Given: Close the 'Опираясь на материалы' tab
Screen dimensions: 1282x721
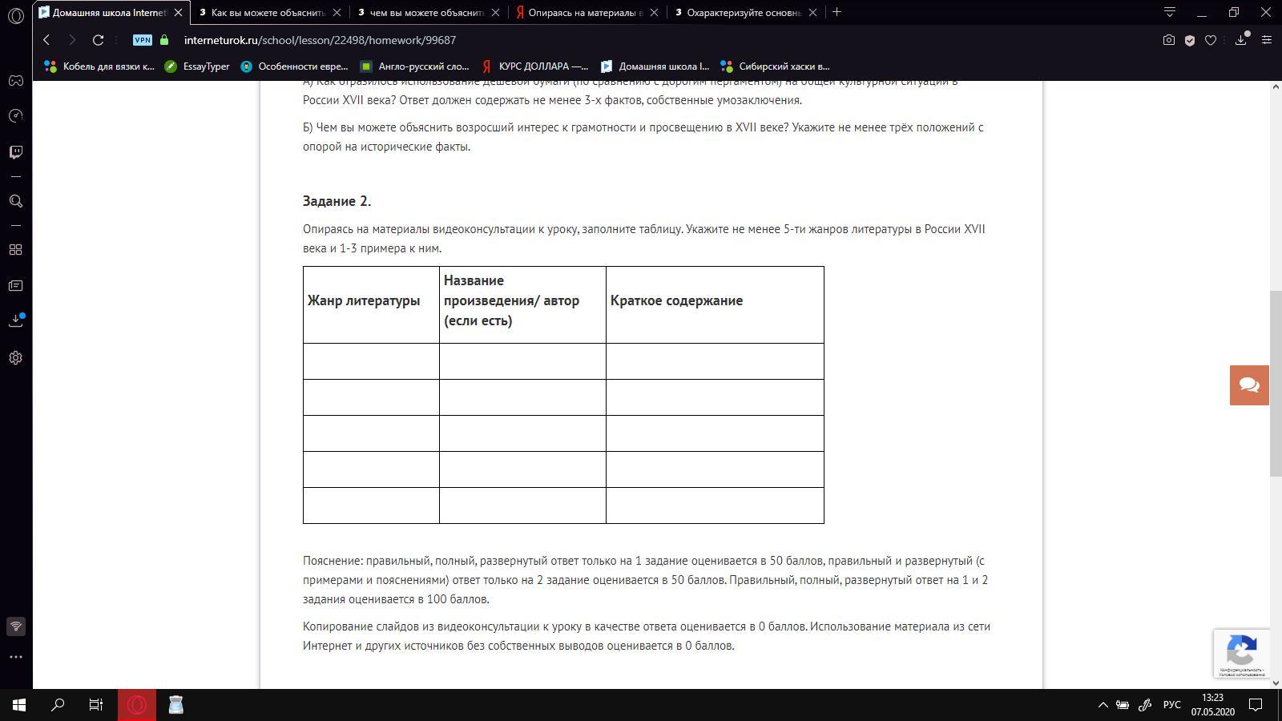Looking at the screenshot, I should click(654, 13).
